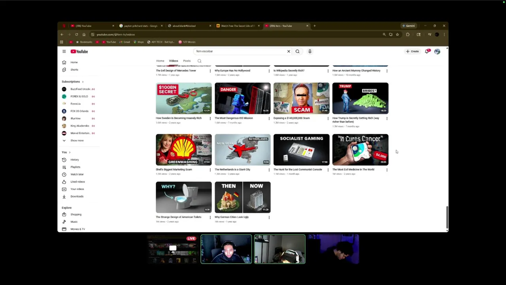Open the YouTube hamburger guide menu
The width and height of the screenshot is (506, 285).
coord(64,51)
